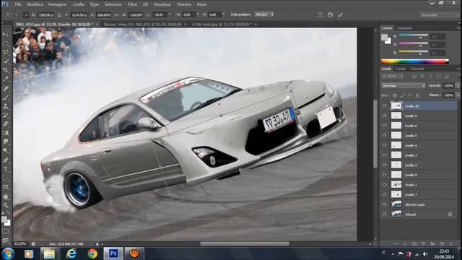Select the Quick Selection tool
Viewport: 462px width, 260px height.
[6, 61]
